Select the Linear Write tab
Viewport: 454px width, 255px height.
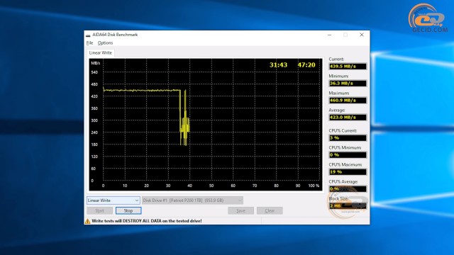pos(101,52)
